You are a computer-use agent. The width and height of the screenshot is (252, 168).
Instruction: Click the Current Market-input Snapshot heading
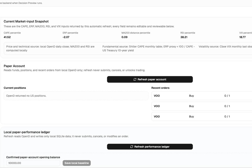point(26,21)
